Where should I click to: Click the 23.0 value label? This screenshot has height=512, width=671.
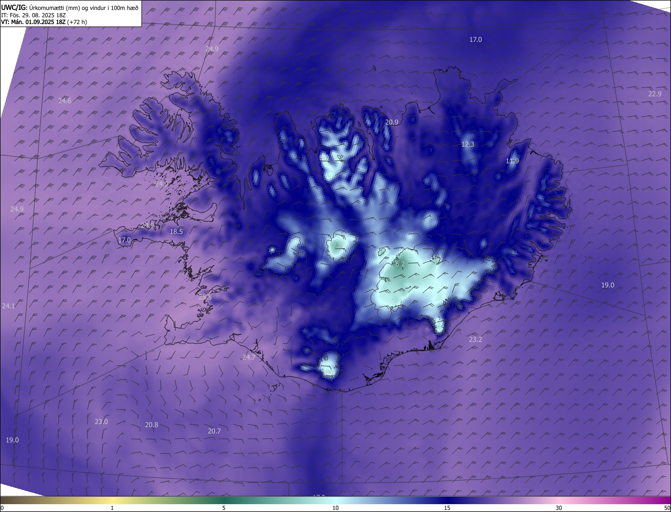coord(101,421)
